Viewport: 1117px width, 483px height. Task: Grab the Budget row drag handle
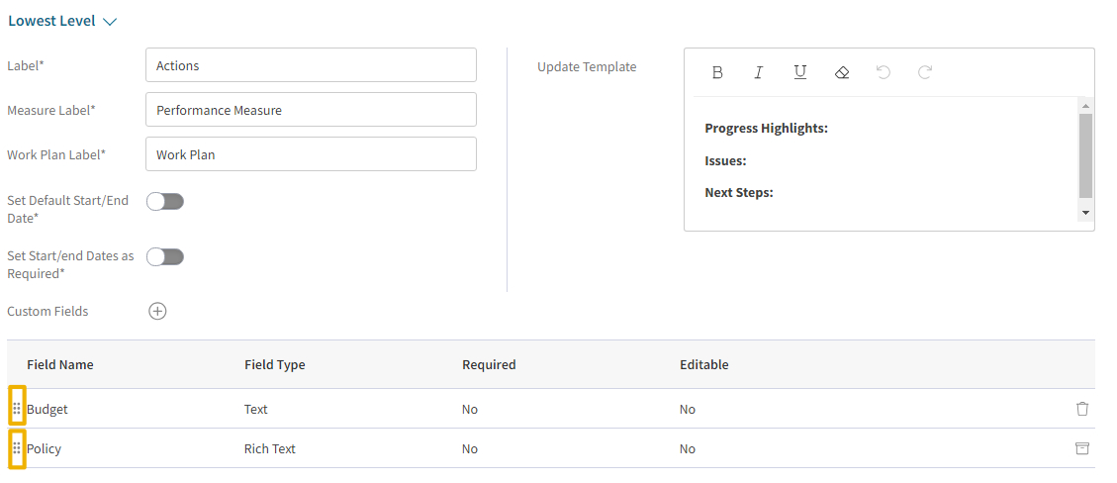pyautogui.click(x=17, y=409)
